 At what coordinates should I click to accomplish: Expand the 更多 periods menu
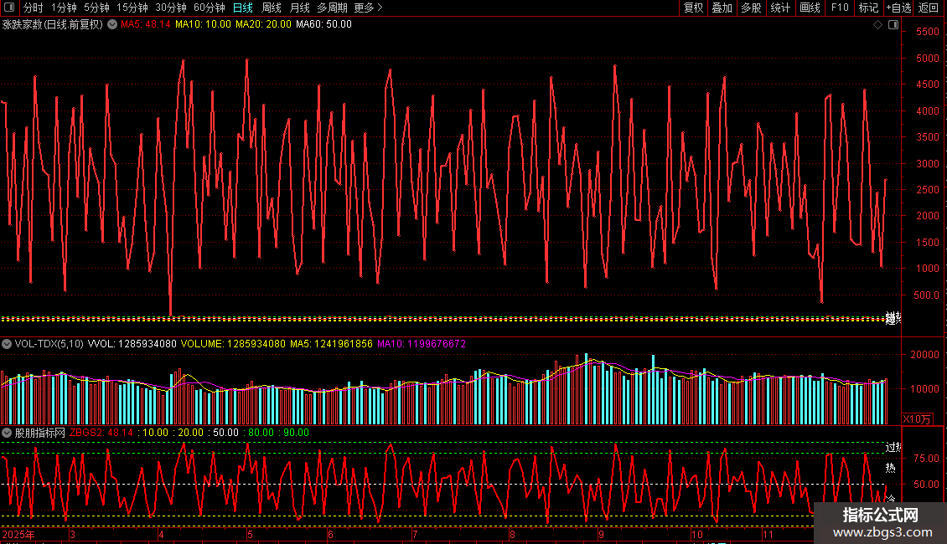[368, 8]
